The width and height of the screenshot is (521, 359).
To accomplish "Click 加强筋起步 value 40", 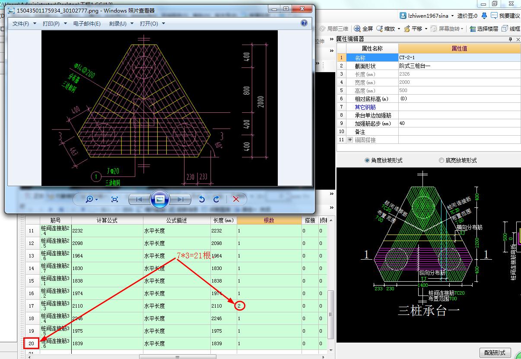I will (x=460, y=124).
